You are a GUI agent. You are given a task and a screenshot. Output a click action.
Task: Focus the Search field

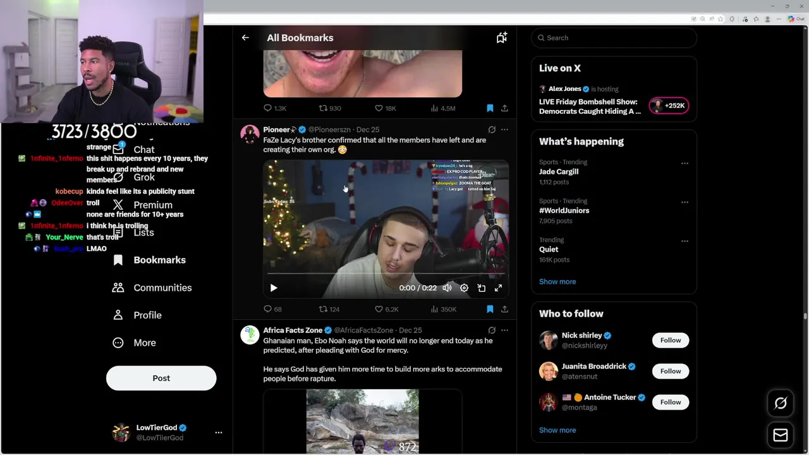(614, 38)
